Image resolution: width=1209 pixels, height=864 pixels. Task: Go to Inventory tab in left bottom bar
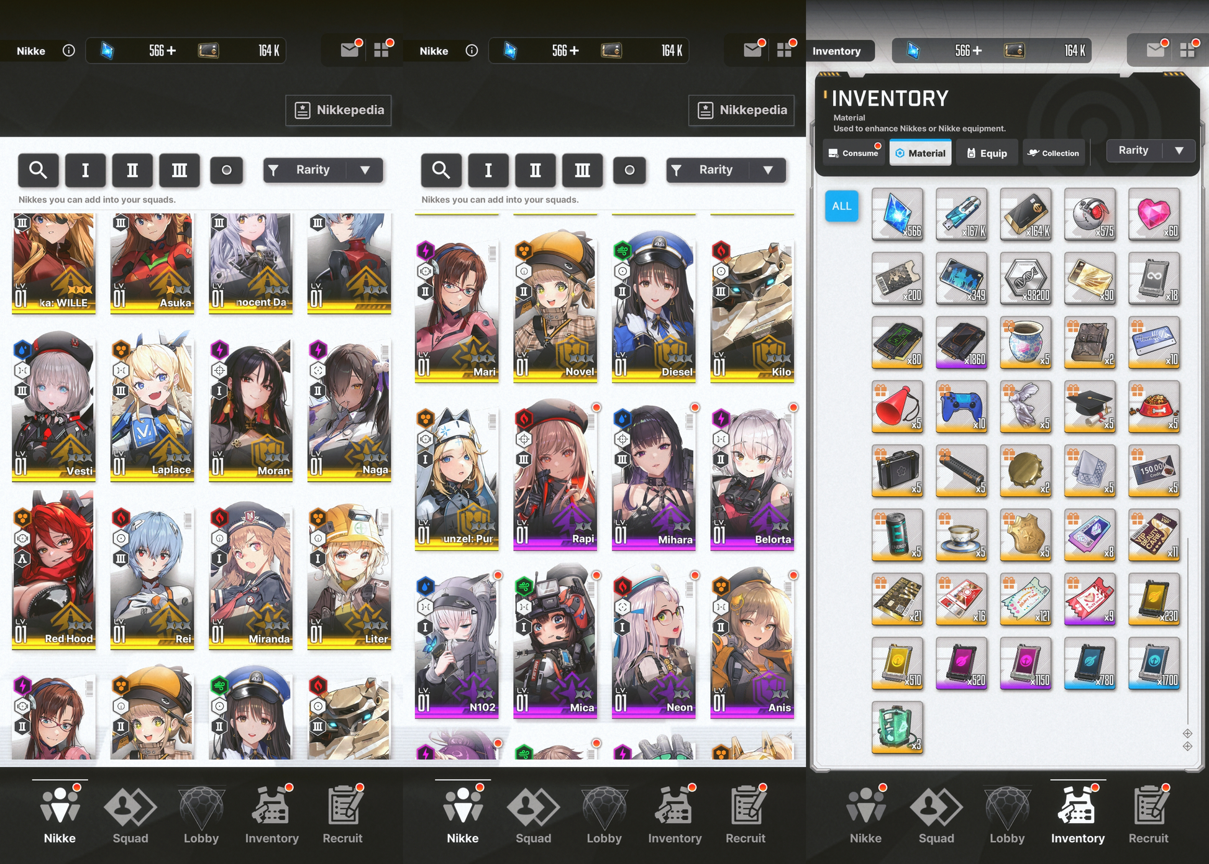tap(271, 816)
